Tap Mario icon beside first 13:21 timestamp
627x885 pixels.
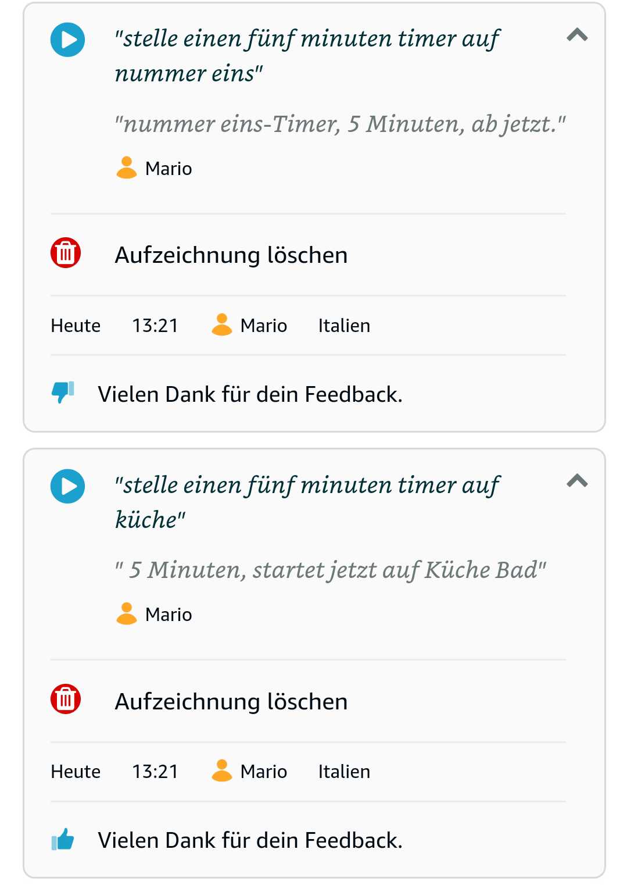point(221,325)
